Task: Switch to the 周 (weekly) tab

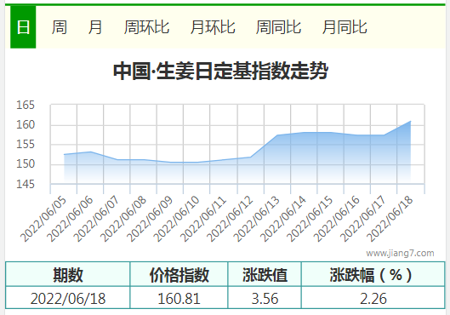Action: click(x=59, y=27)
